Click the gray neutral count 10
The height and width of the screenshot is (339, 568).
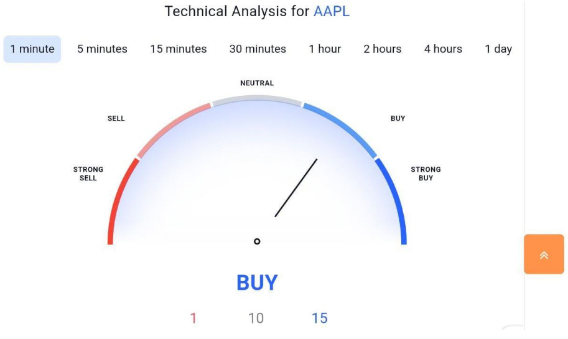coord(256,318)
